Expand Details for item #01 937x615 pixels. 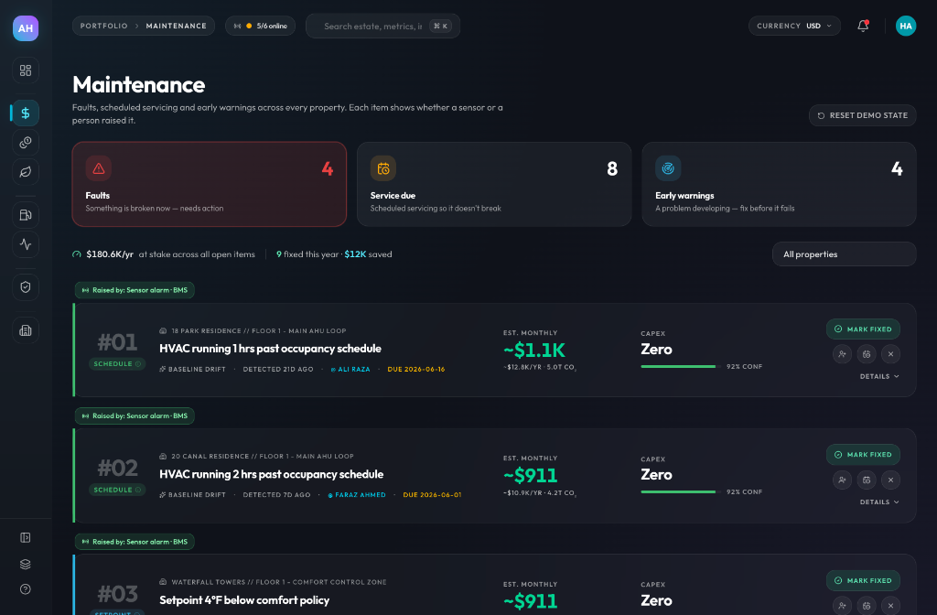[879, 376]
